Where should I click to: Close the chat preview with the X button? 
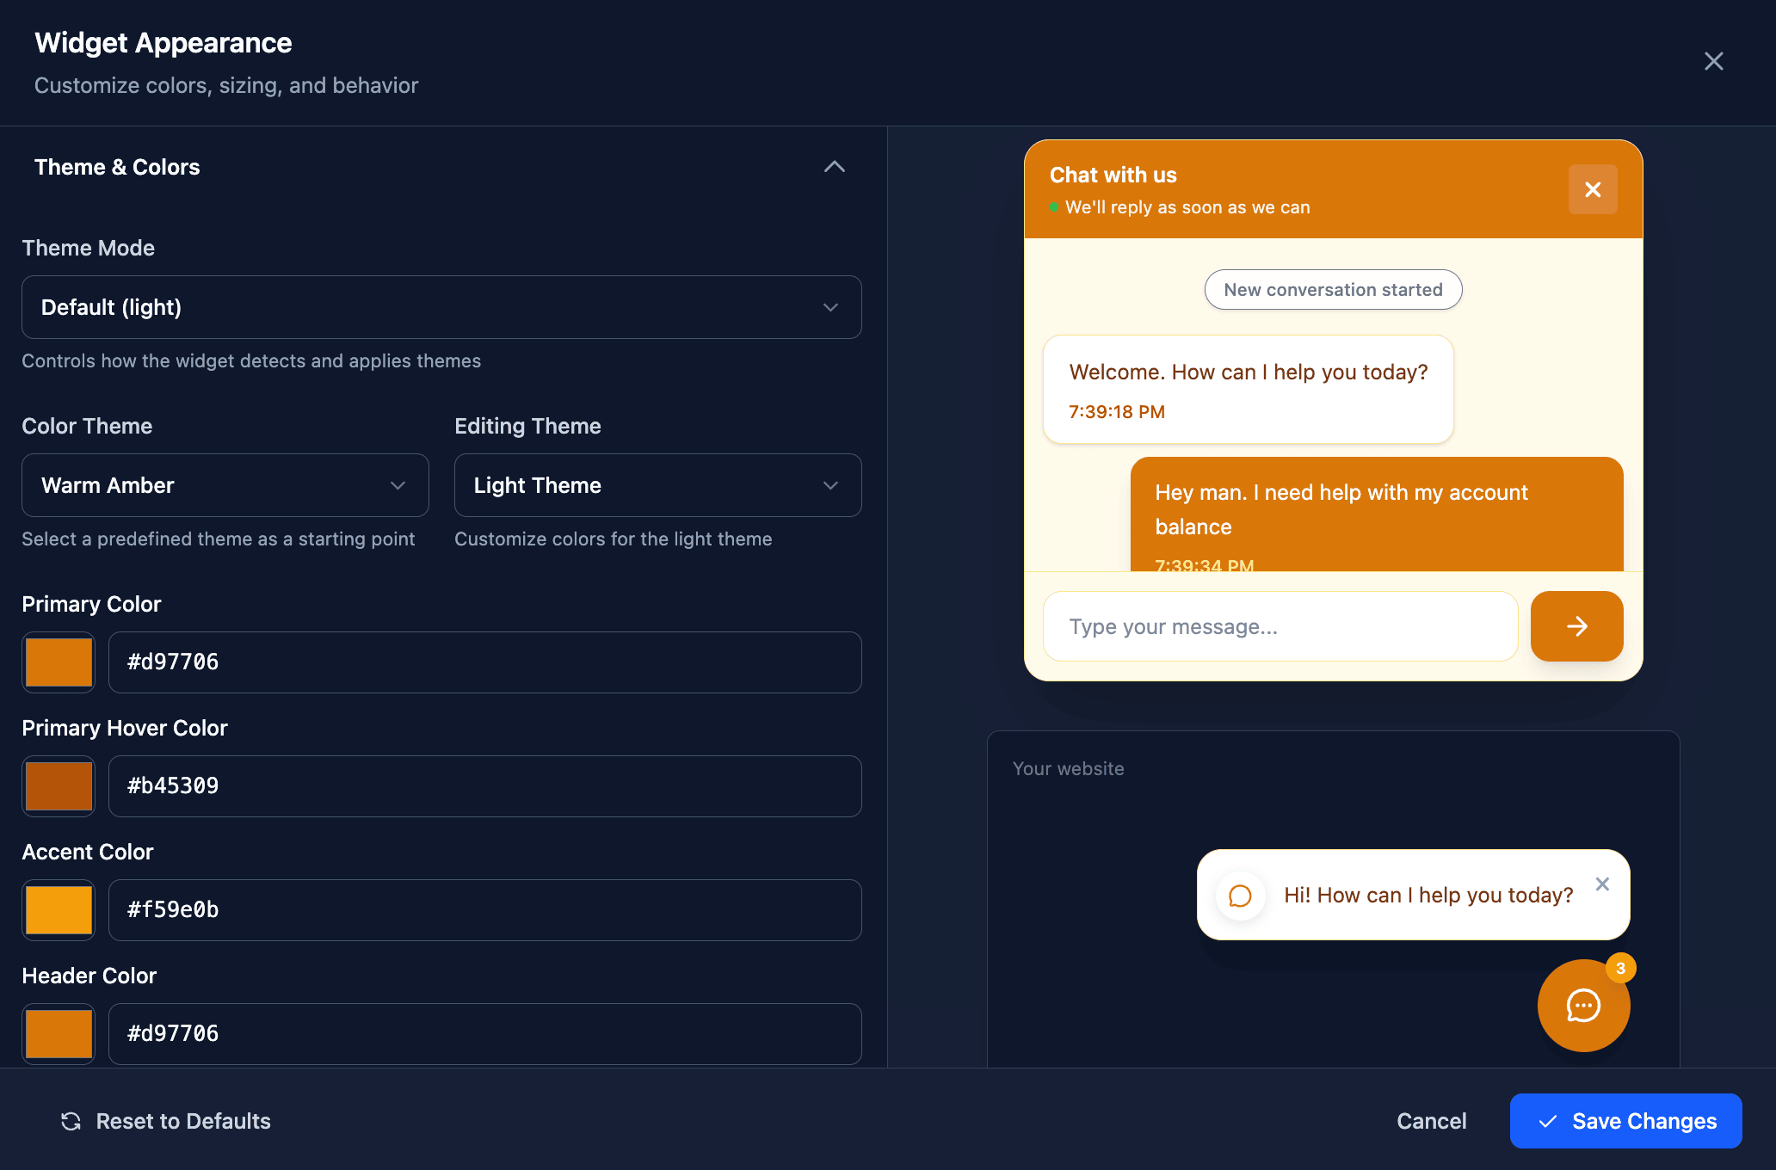point(1593,189)
